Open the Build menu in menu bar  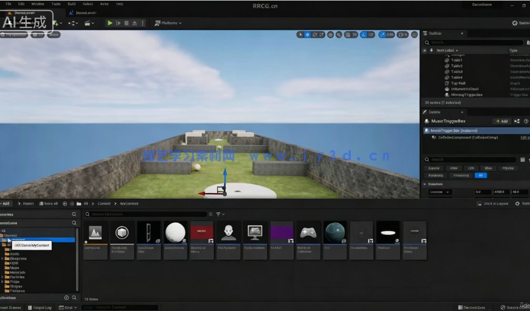pos(71,4)
